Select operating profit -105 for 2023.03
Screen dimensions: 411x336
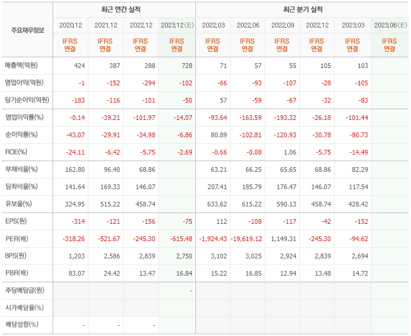click(361, 83)
